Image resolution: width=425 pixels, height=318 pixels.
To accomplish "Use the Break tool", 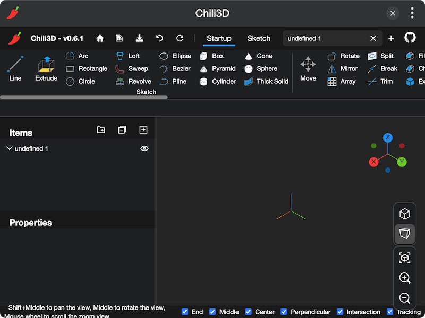I will pyautogui.click(x=382, y=69).
